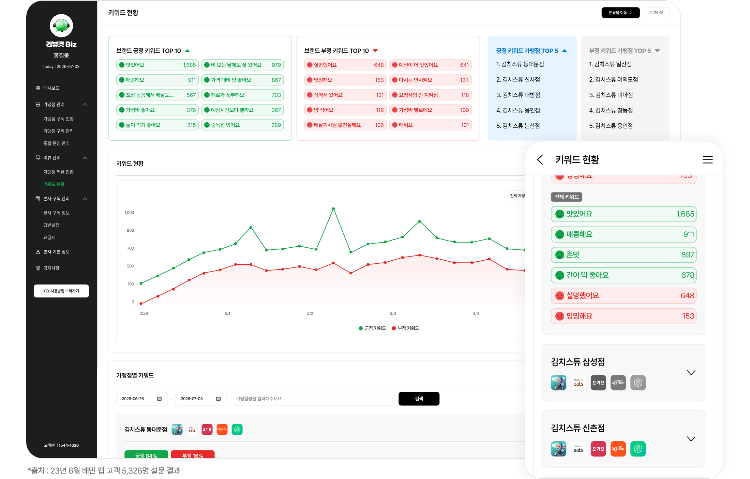The width and height of the screenshot is (750, 479).
Task: Toggle the 부정 키워드 chart legend
Action: 405,328
